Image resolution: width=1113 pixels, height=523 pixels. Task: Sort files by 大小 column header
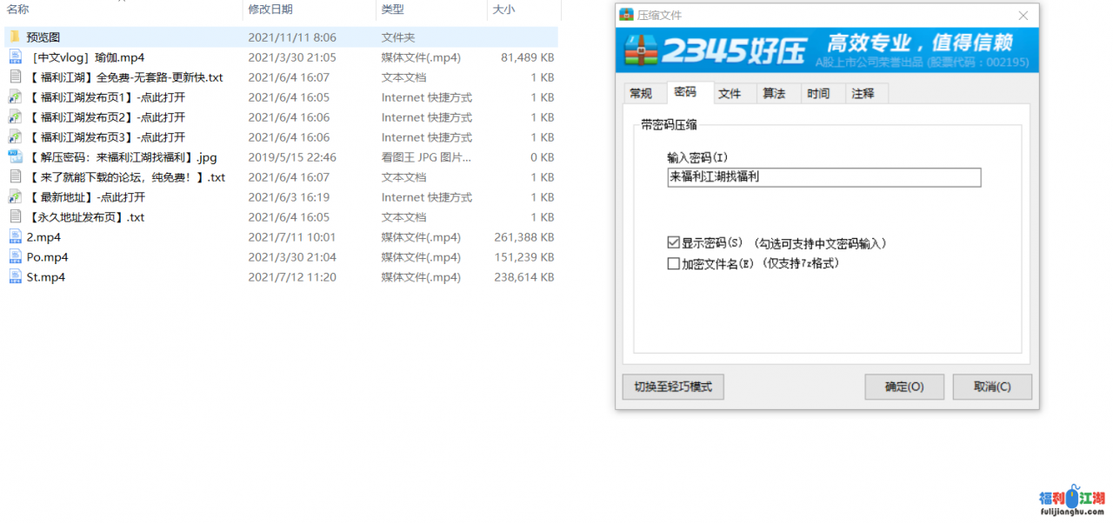[503, 10]
